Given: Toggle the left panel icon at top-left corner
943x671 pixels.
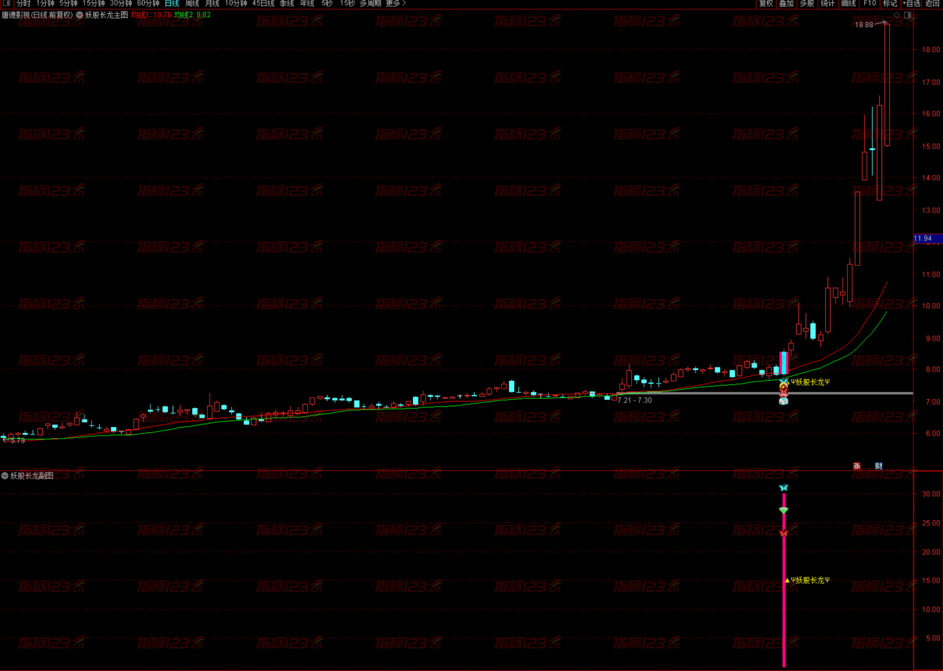Looking at the screenshot, I should coord(6,3).
